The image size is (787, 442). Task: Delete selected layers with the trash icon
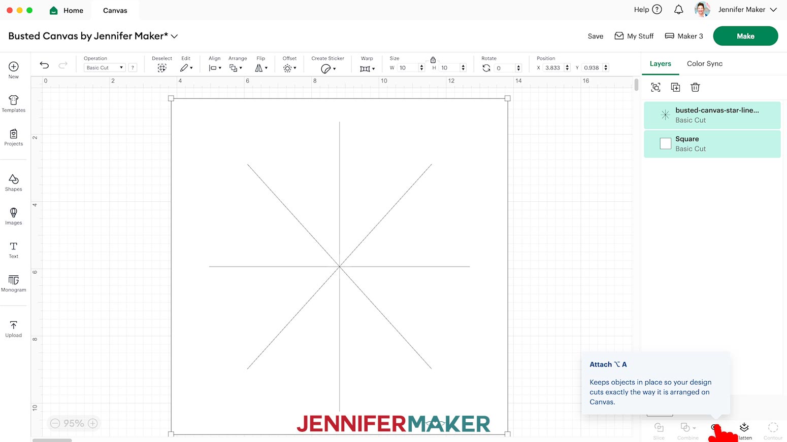695,87
